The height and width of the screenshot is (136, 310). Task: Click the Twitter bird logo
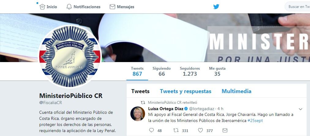click(x=216, y=7)
